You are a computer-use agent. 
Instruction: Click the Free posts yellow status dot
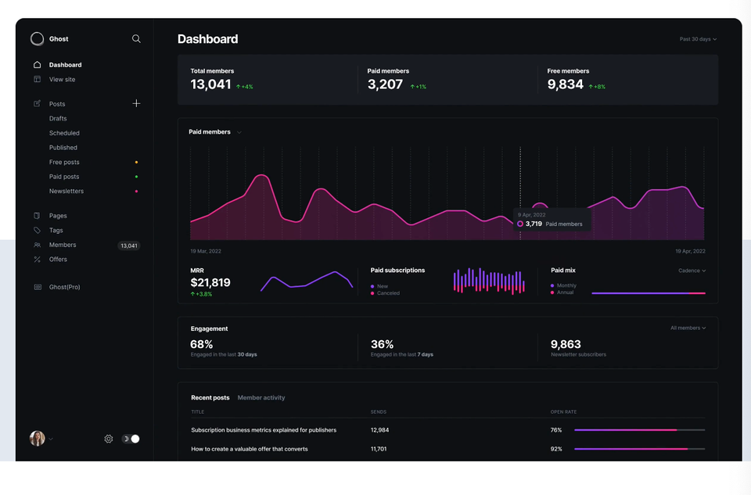coord(136,162)
